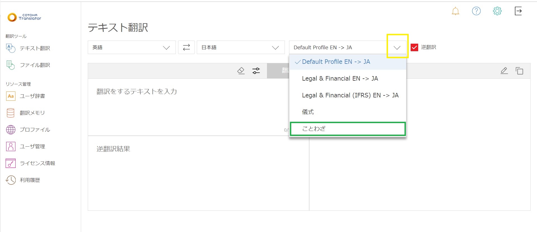Open translation options sliders icon
Image resolution: width=537 pixels, height=232 pixels.
point(256,71)
